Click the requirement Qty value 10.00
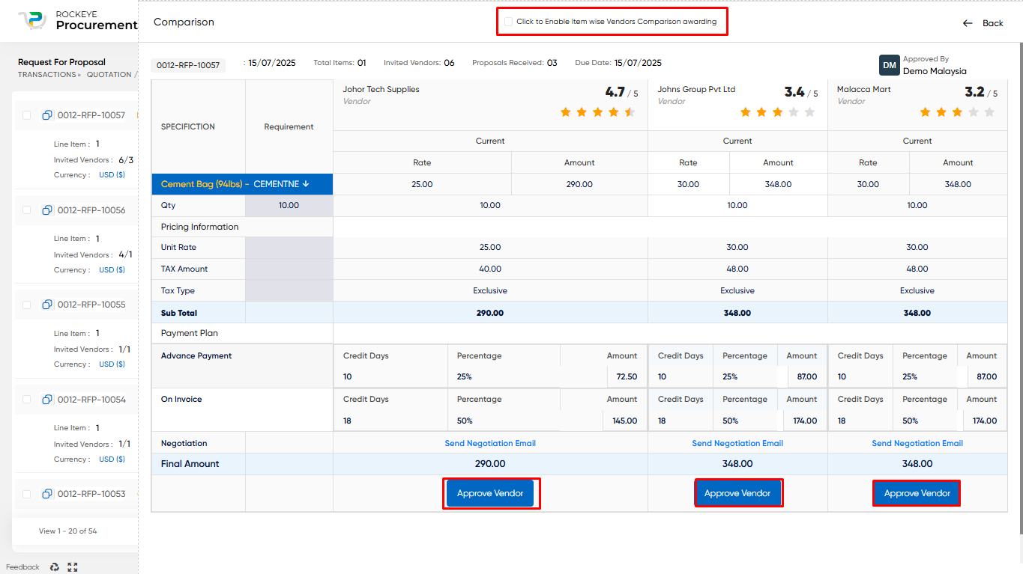The image size is (1023, 574). point(289,205)
